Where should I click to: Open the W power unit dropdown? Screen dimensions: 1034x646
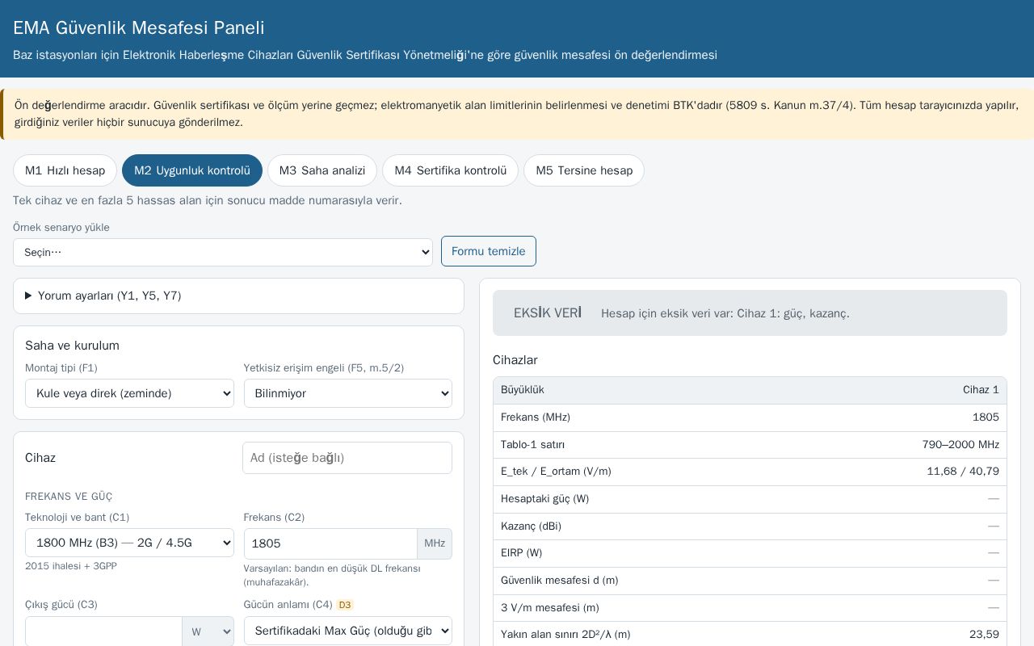click(x=208, y=631)
